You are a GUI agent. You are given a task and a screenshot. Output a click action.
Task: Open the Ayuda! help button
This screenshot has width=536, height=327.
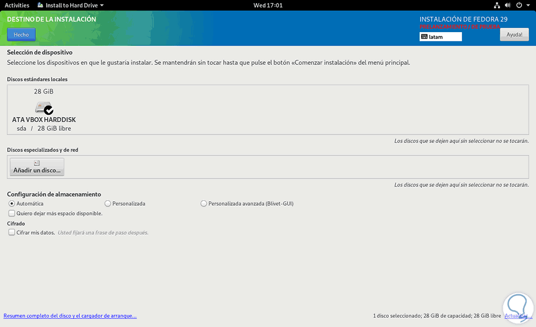[x=514, y=34]
